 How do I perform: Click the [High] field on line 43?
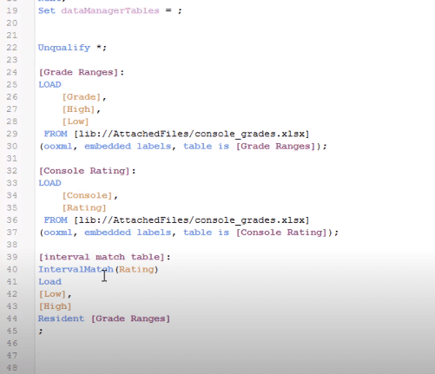[x=55, y=306]
